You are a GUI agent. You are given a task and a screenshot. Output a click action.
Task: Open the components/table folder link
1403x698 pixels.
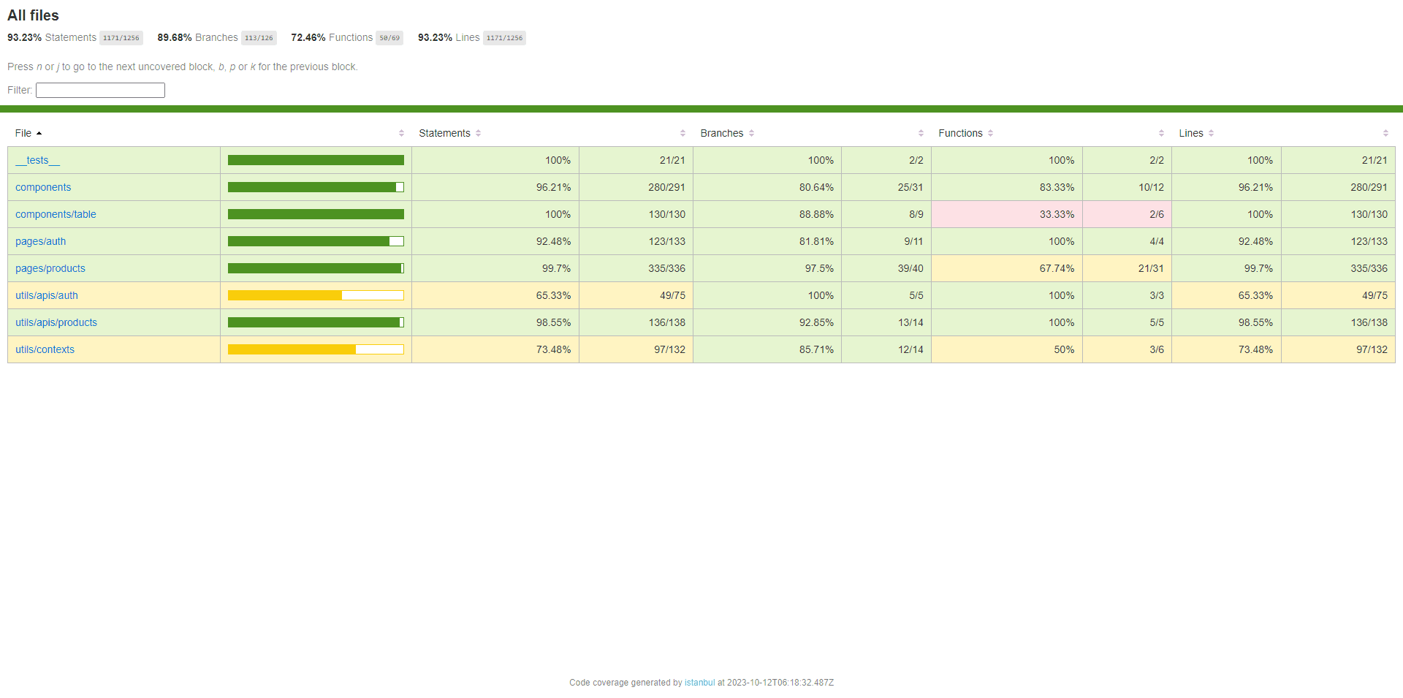pyautogui.click(x=56, y=214)
